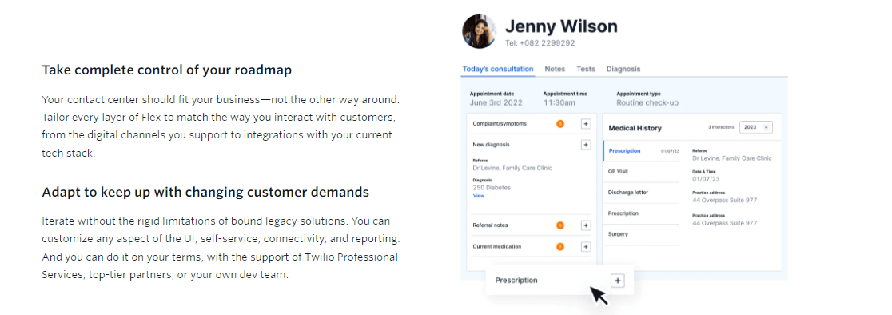Expand Current medication with its plus icon
The width and height of the screenshot is (892, 315).
click(x=585, y=247)
